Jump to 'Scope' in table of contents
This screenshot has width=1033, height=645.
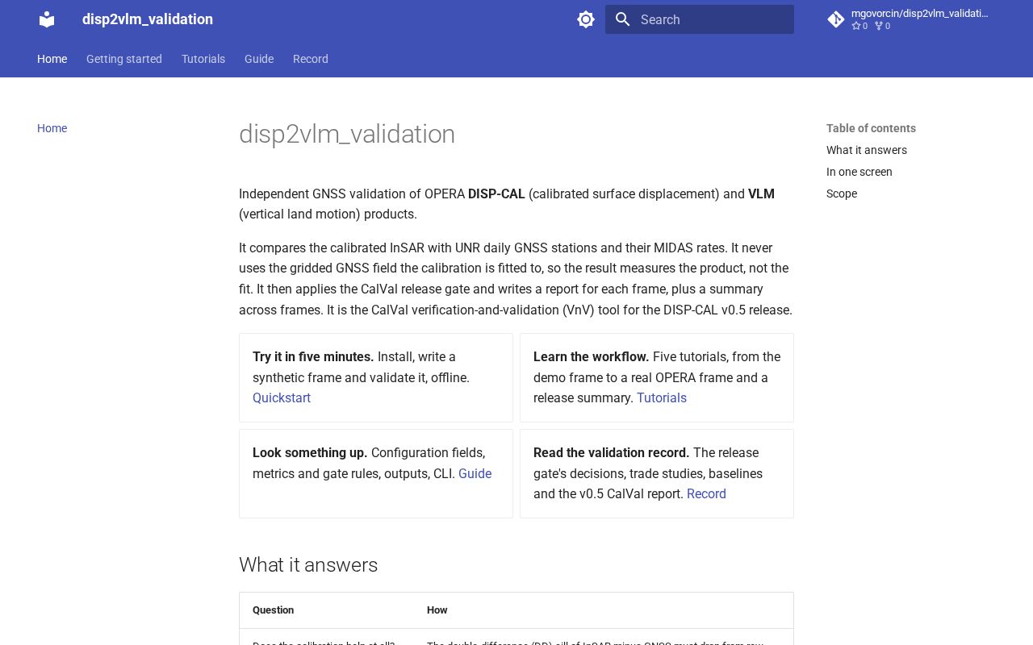[842, 193]
